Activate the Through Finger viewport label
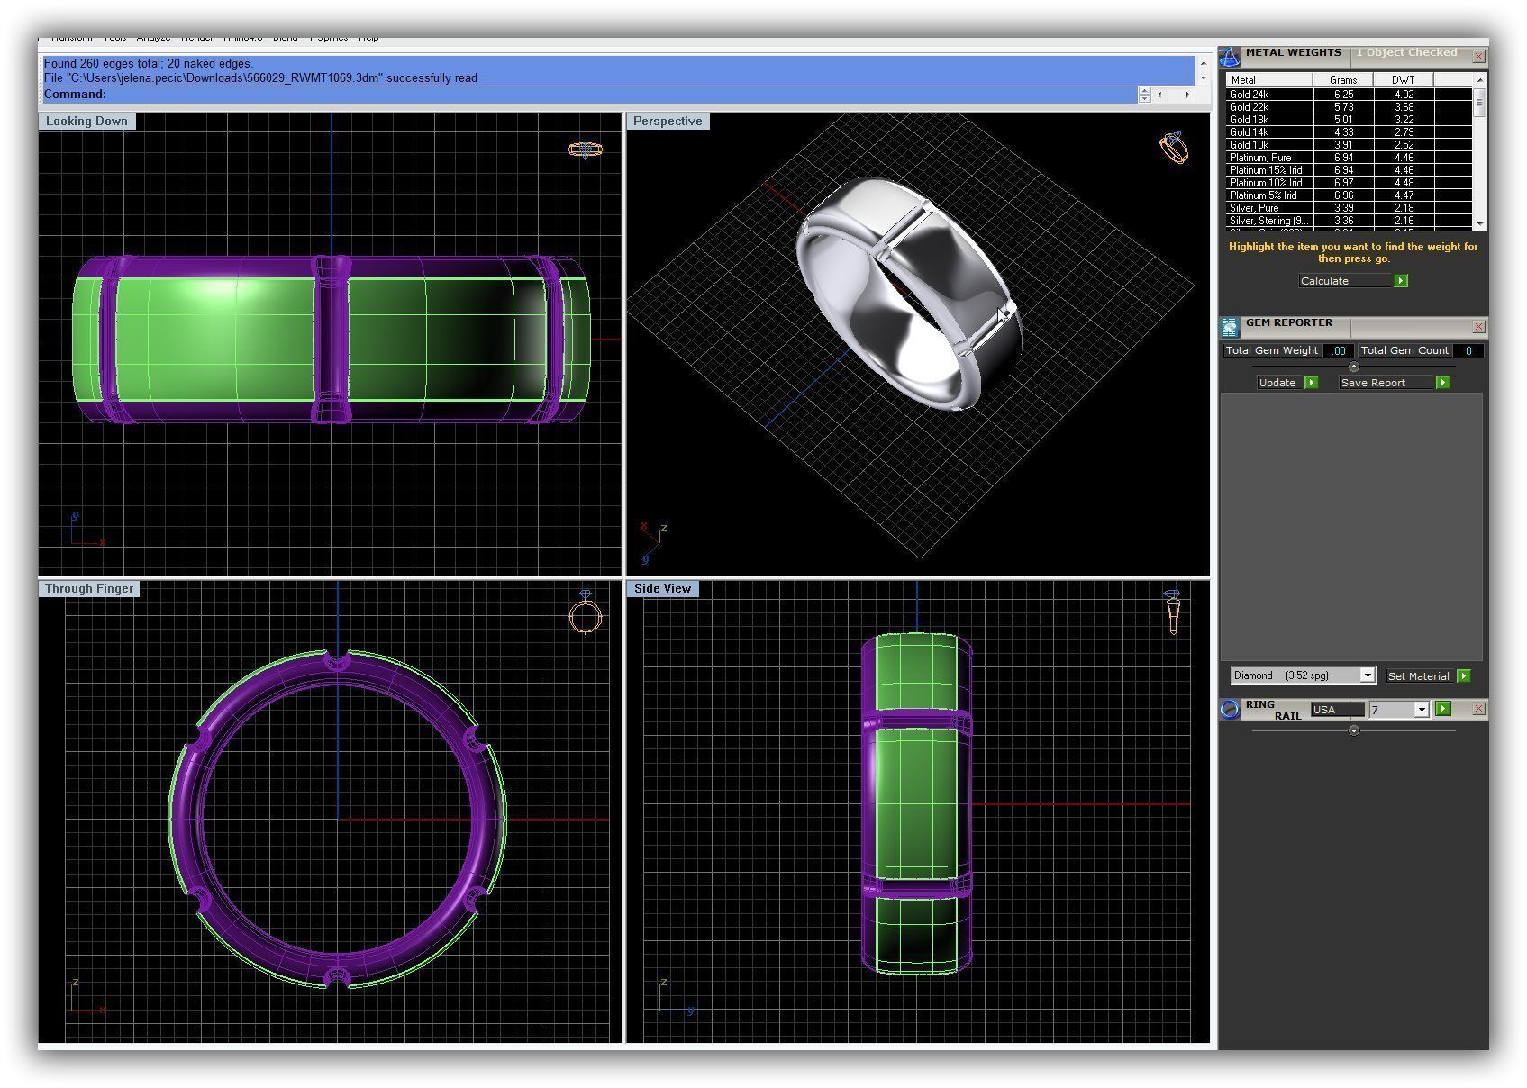This screenshot has height=1088, width=1527. pyautogui.click(x=89, y=589)
